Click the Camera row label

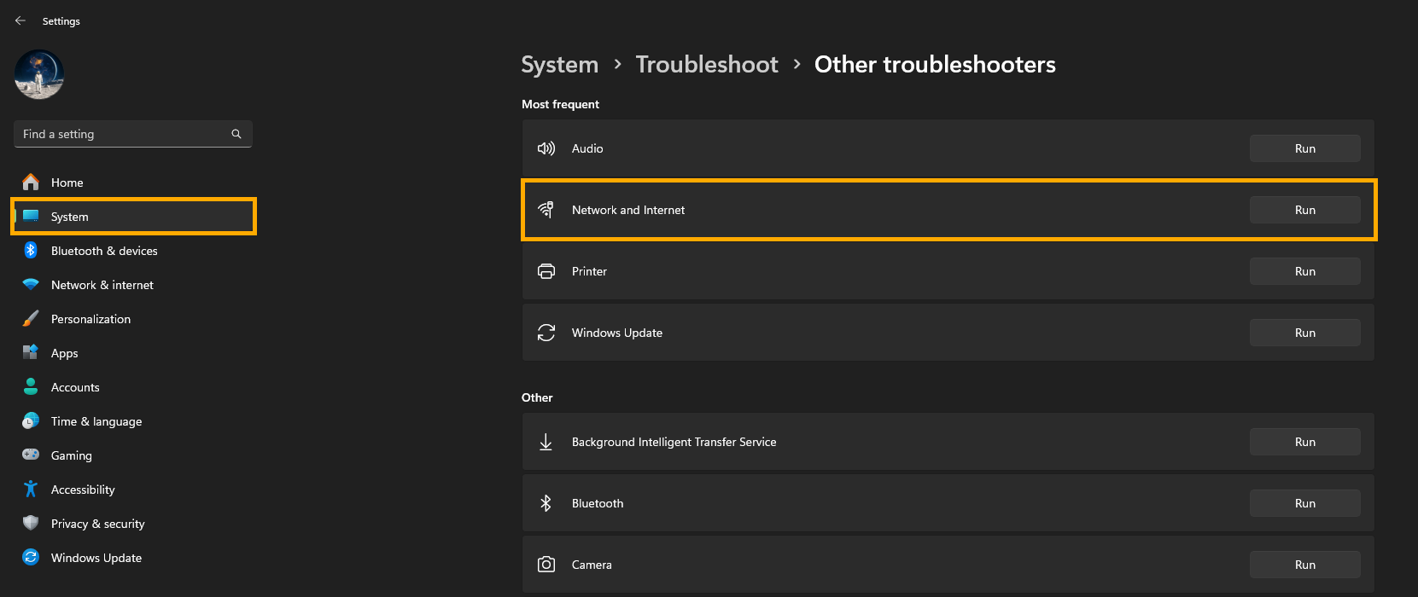click(x=592, y=565)
